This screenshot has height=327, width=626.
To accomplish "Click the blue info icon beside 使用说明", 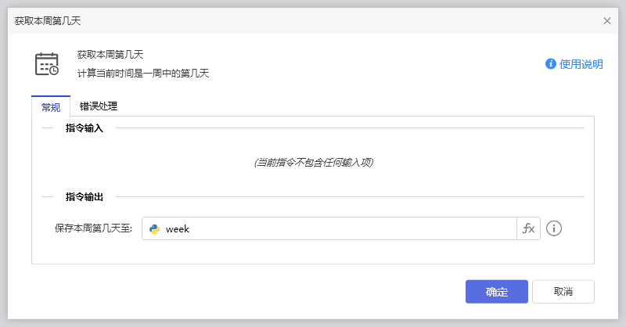I will (551, 64).
